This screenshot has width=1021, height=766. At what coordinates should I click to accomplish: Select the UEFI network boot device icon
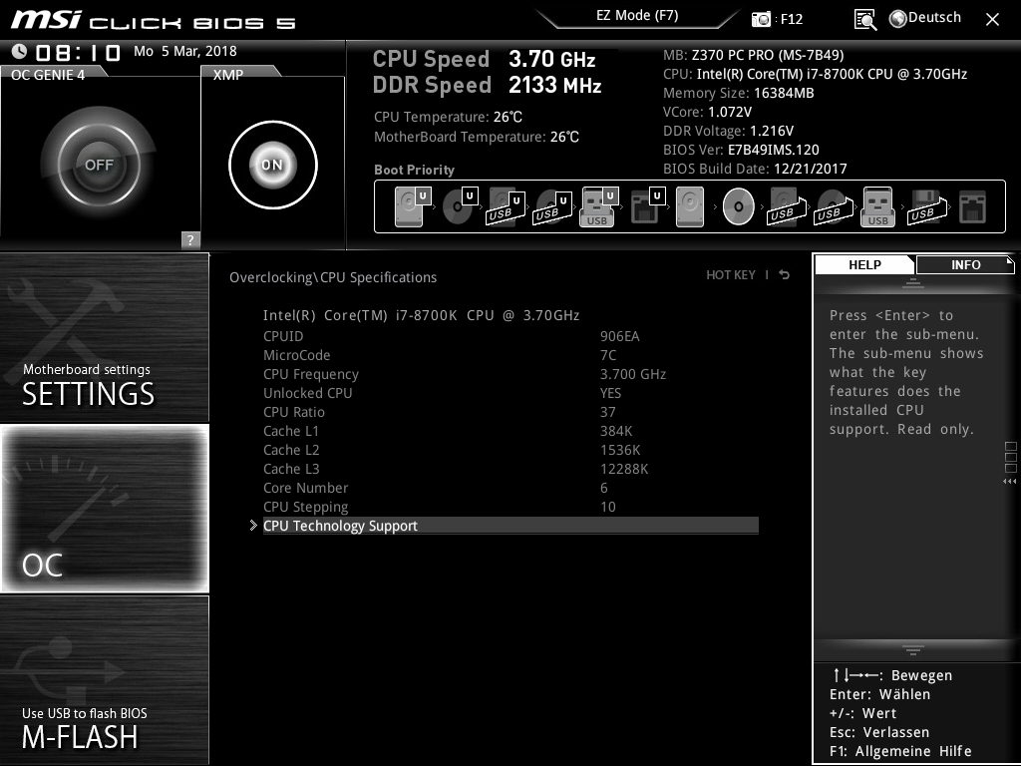click(647, 206)
